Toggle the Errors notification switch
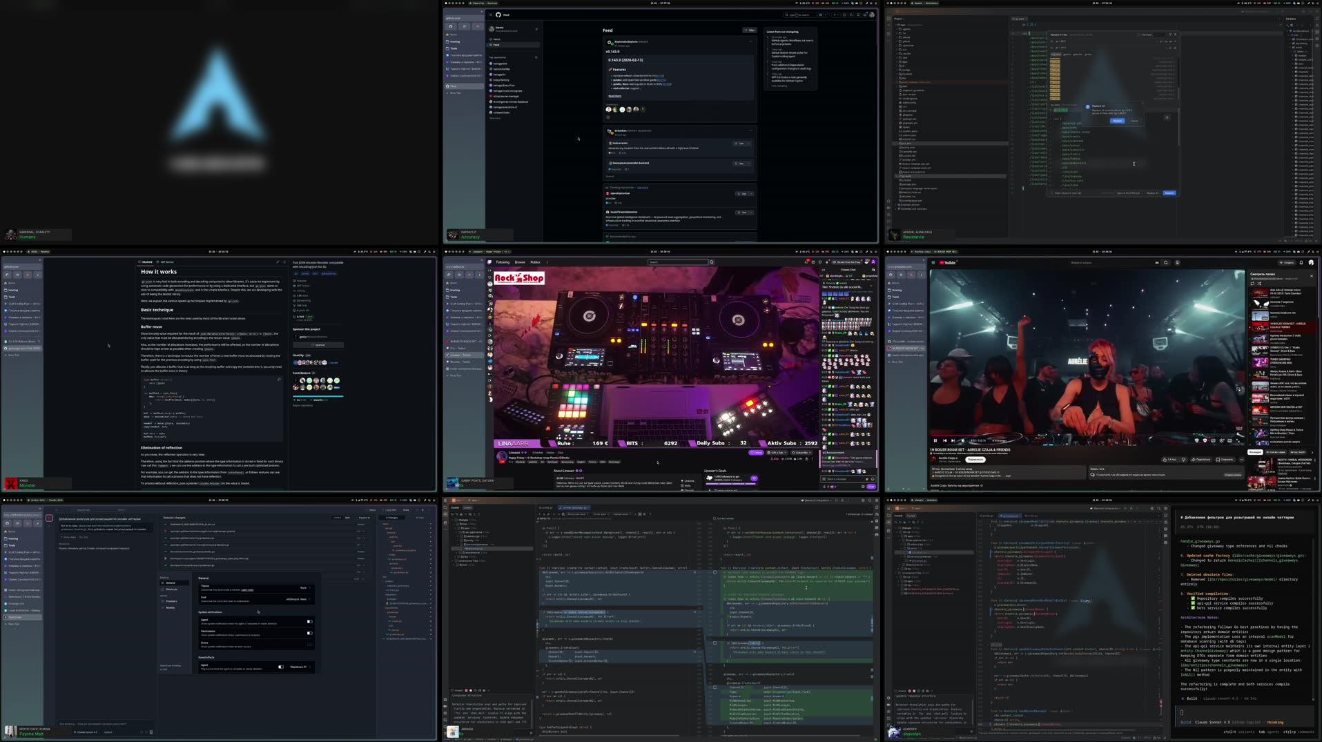This screenshot has height=742, width=1322. click(x=309, y=644)
